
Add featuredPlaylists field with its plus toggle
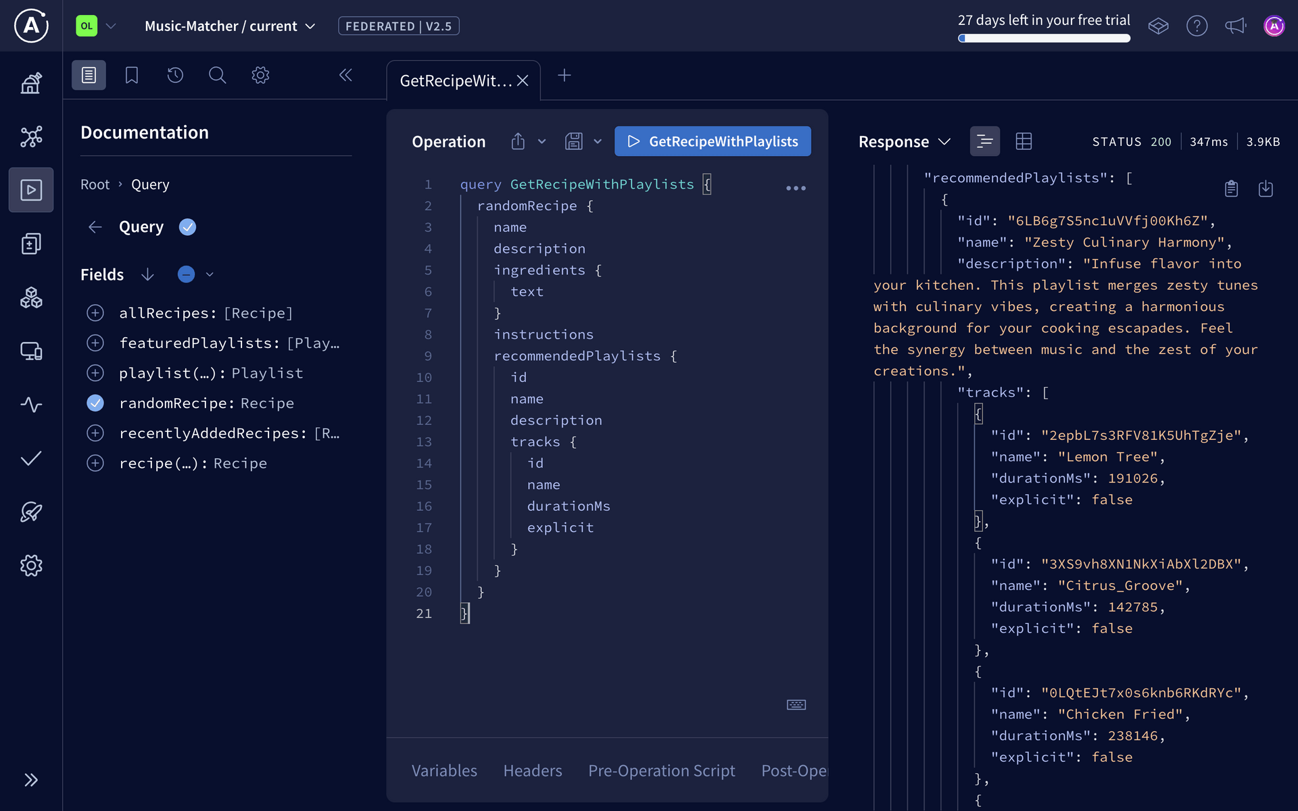(95, 343)
